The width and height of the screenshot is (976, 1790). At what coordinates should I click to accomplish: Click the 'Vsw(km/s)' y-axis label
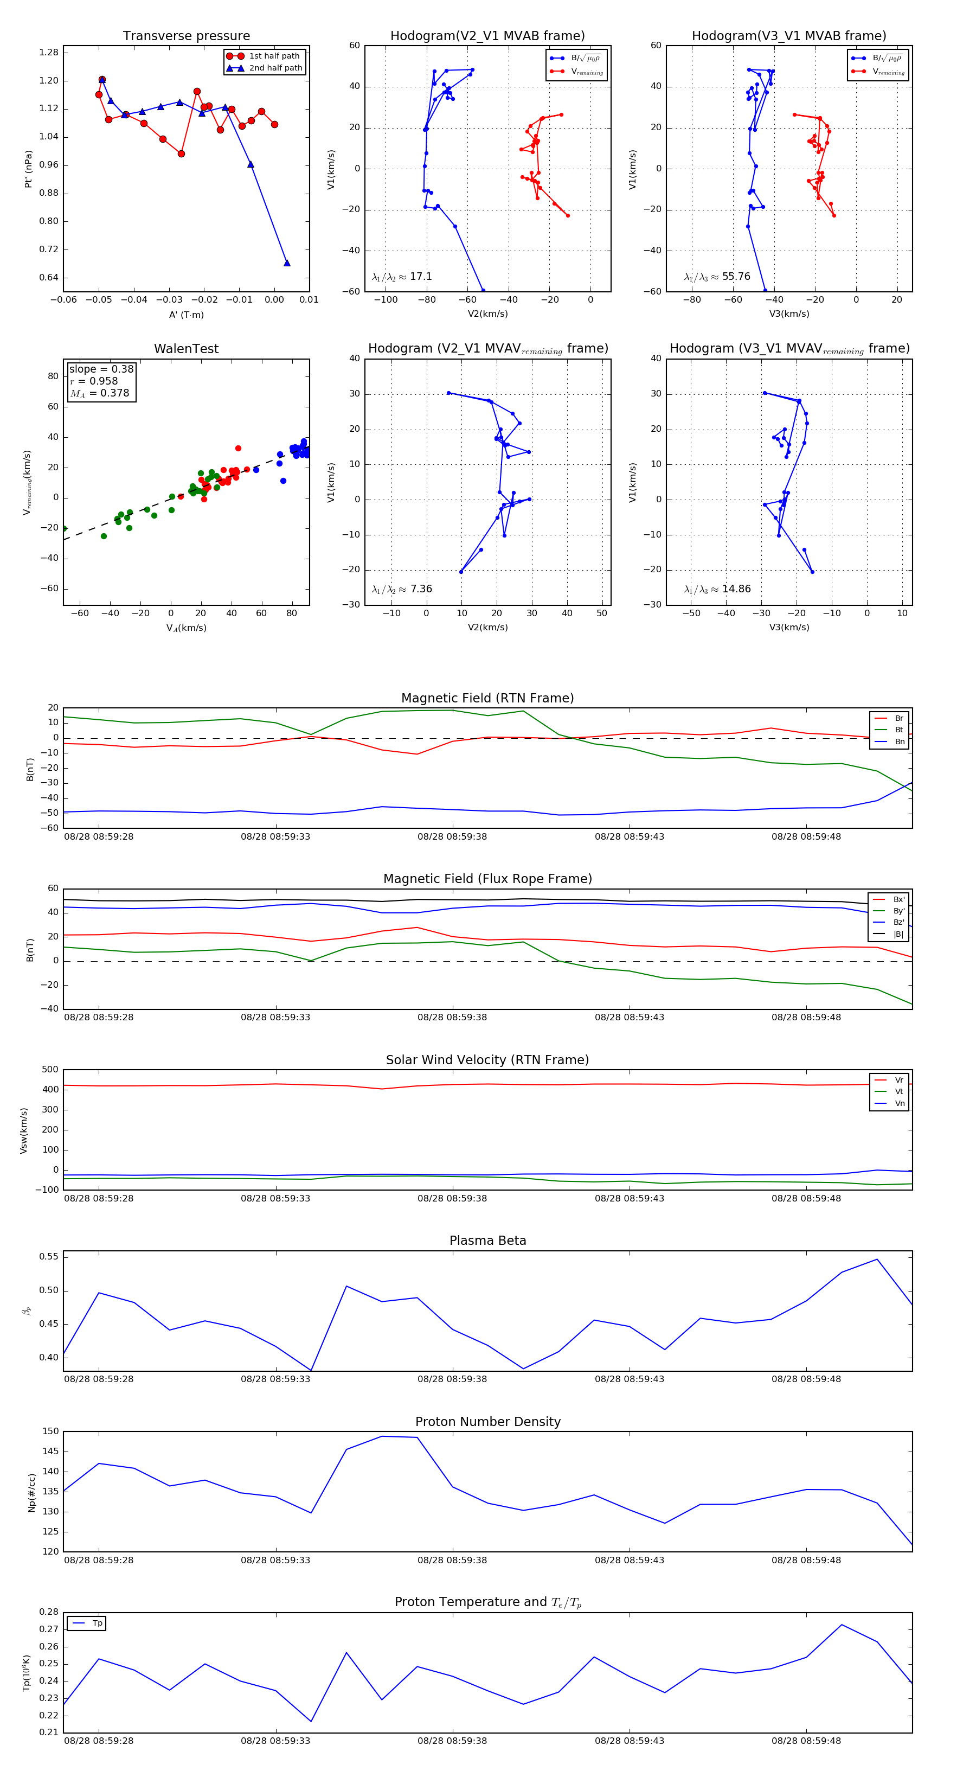(24, 1130)
